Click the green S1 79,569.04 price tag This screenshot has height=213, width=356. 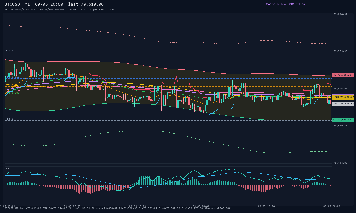click(x=343, y=120)
